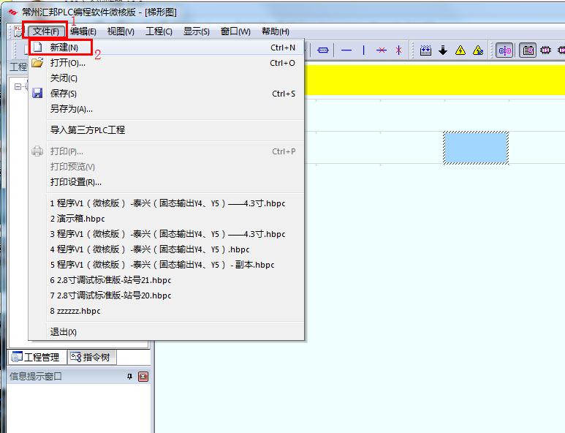Open the 文件(F) menu
565x433 pixels.
pos(46,31)
